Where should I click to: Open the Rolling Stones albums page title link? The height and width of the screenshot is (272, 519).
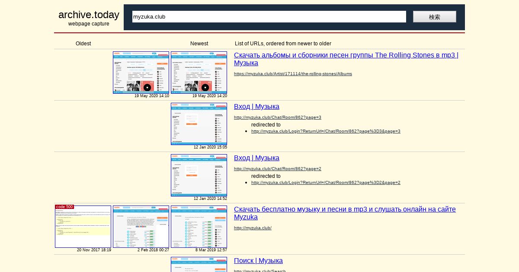[346, 59]
